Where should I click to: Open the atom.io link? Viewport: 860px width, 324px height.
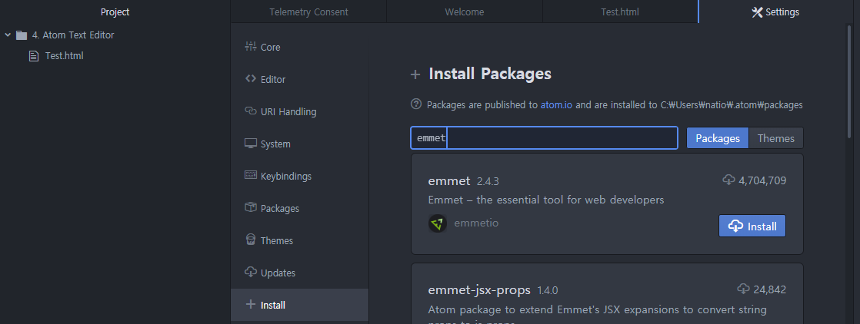coord(556,104)
